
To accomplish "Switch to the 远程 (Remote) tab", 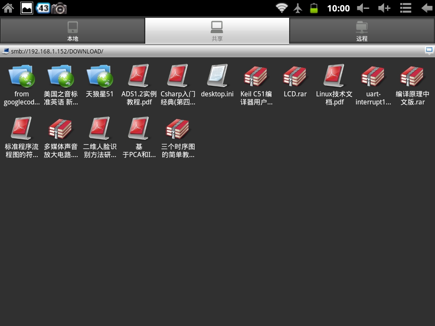I will tap(362, 31).
